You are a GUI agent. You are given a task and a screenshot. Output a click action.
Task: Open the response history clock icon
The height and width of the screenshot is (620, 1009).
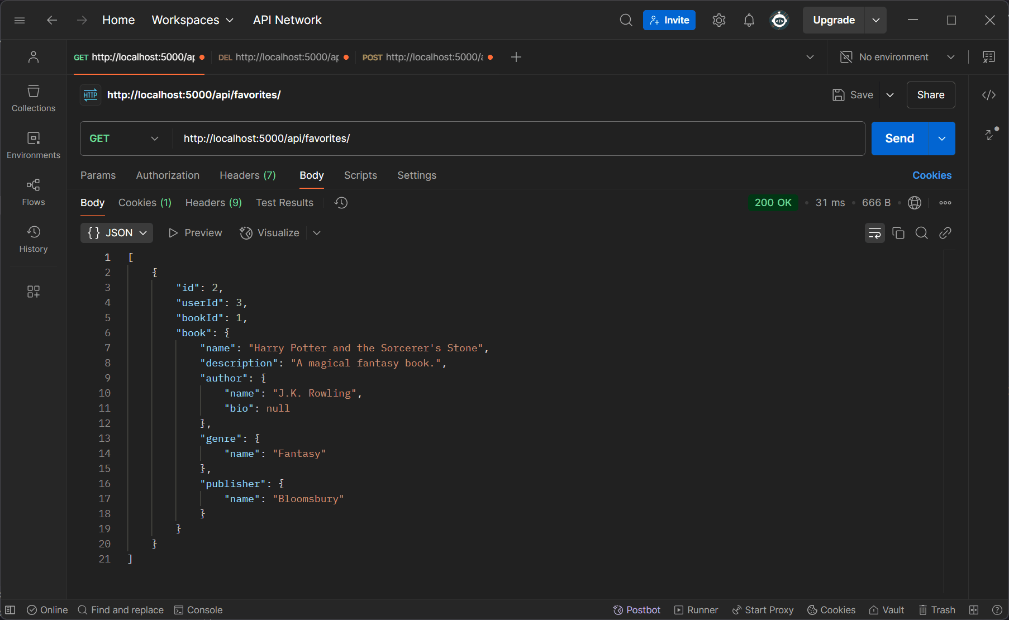tap(341, 203)
